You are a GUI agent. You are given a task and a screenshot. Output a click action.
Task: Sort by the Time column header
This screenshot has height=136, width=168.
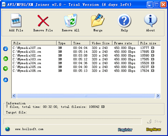80,43
